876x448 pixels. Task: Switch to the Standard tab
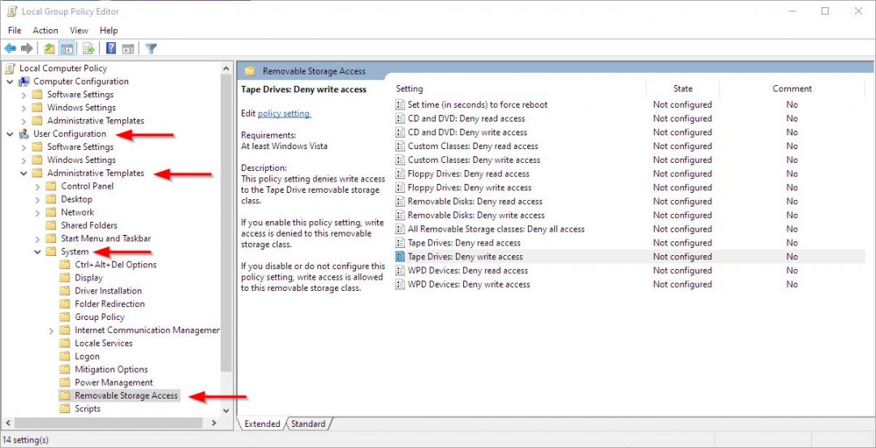click(x=308, y=424)
